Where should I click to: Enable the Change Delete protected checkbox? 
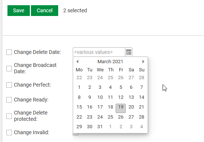click(9, 116)
